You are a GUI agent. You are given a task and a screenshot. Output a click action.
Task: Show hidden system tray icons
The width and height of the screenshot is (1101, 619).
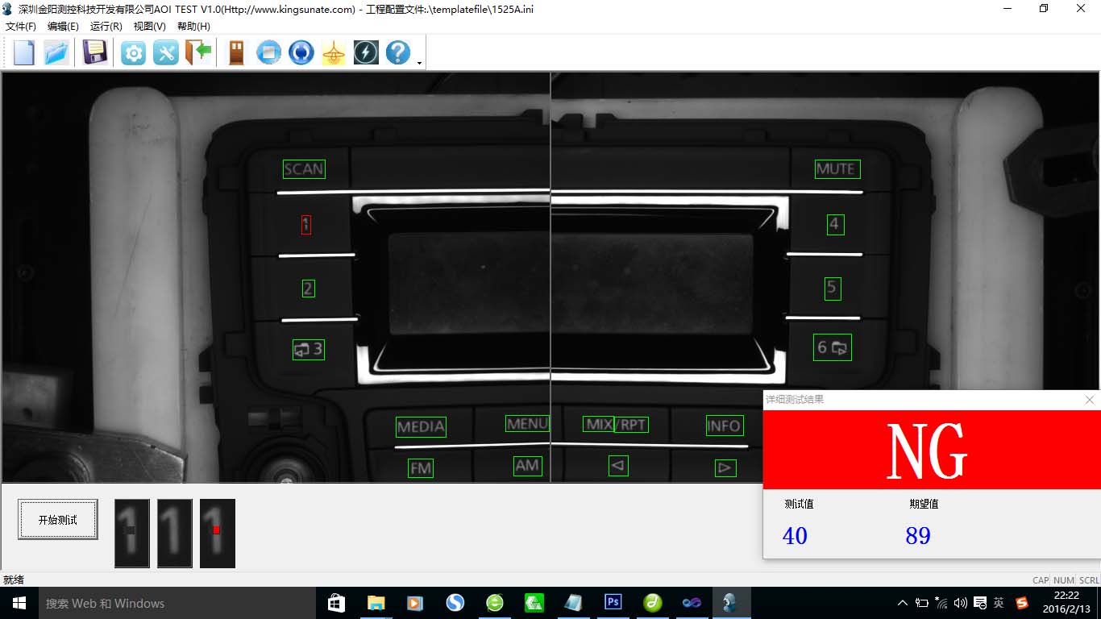coord(902,603)
